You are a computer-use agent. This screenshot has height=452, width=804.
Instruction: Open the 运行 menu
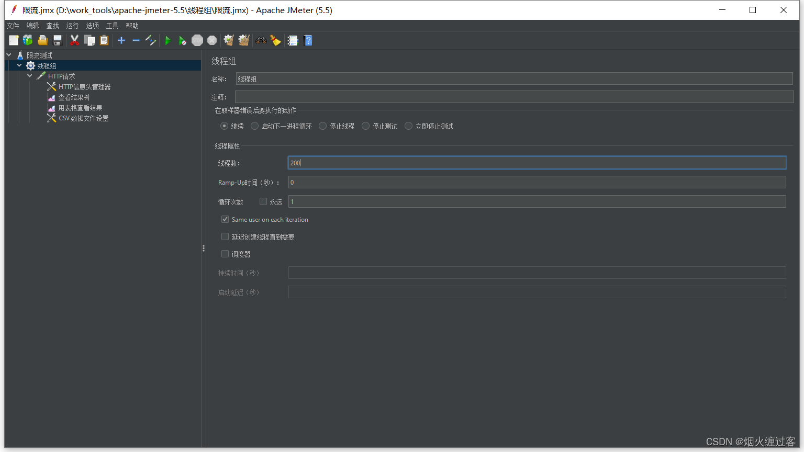pos(72,26)
